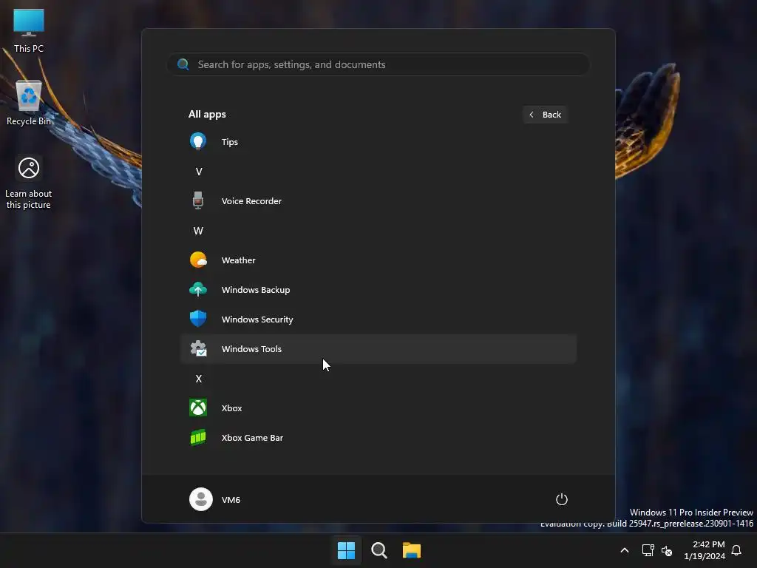Open taskbar Search magnifier

[x=379, y=550]
